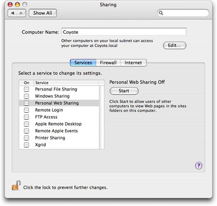Select the Remote Apple Events row
217x206 pixels.
[x=59, y=131]
